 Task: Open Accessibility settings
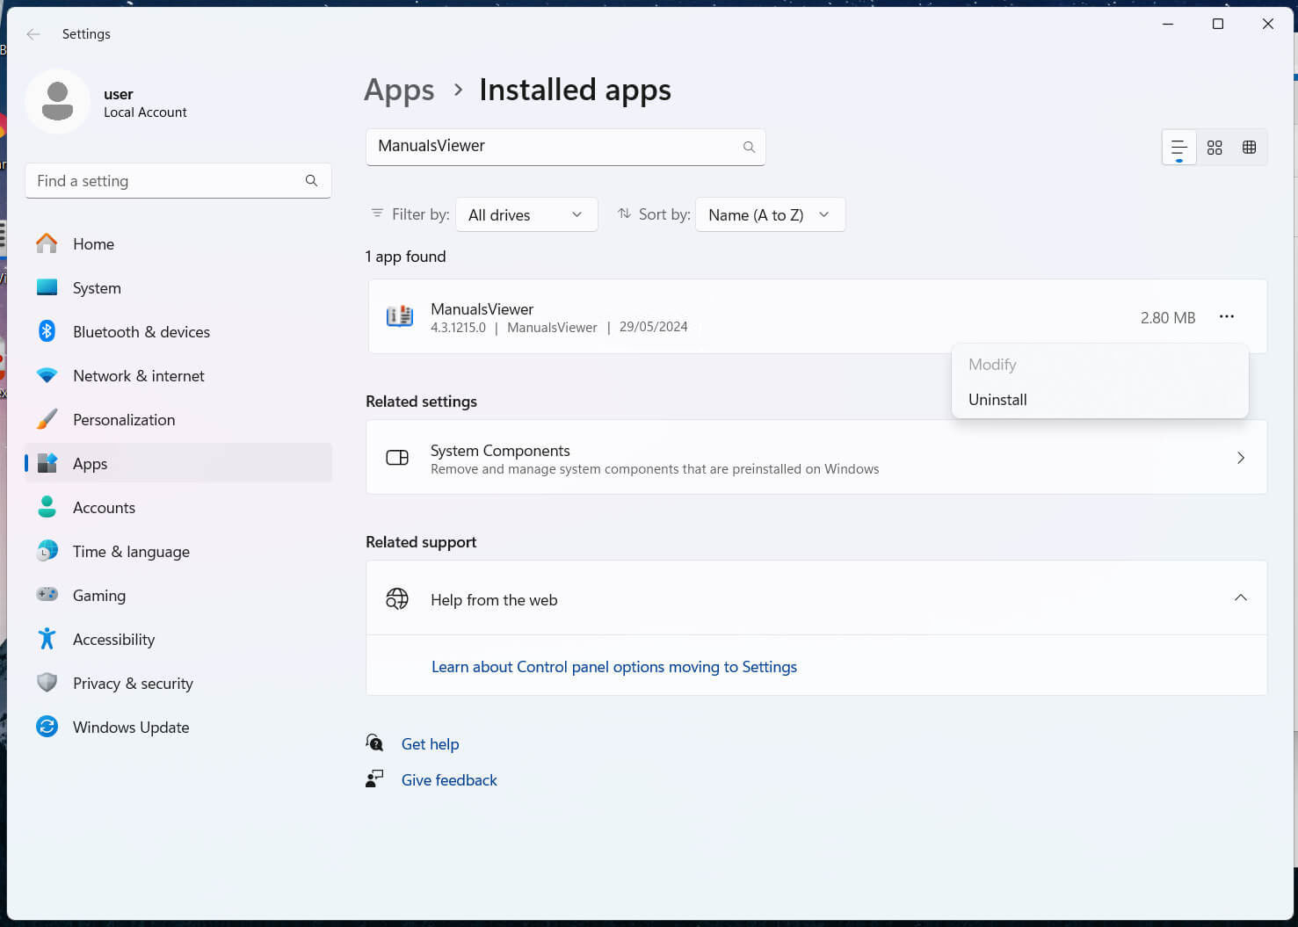click(x=178, y=640)
